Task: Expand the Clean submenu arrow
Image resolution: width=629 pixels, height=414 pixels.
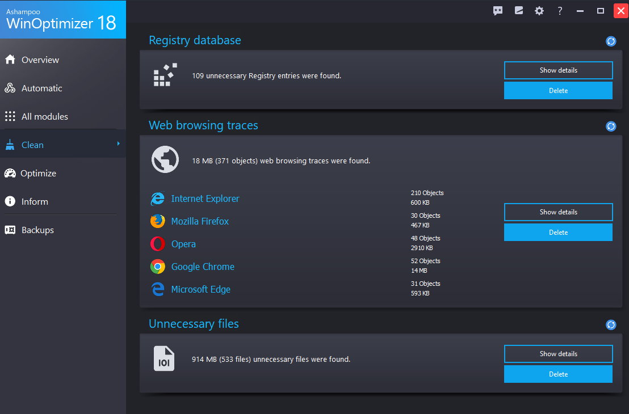Action: point(118,145)
